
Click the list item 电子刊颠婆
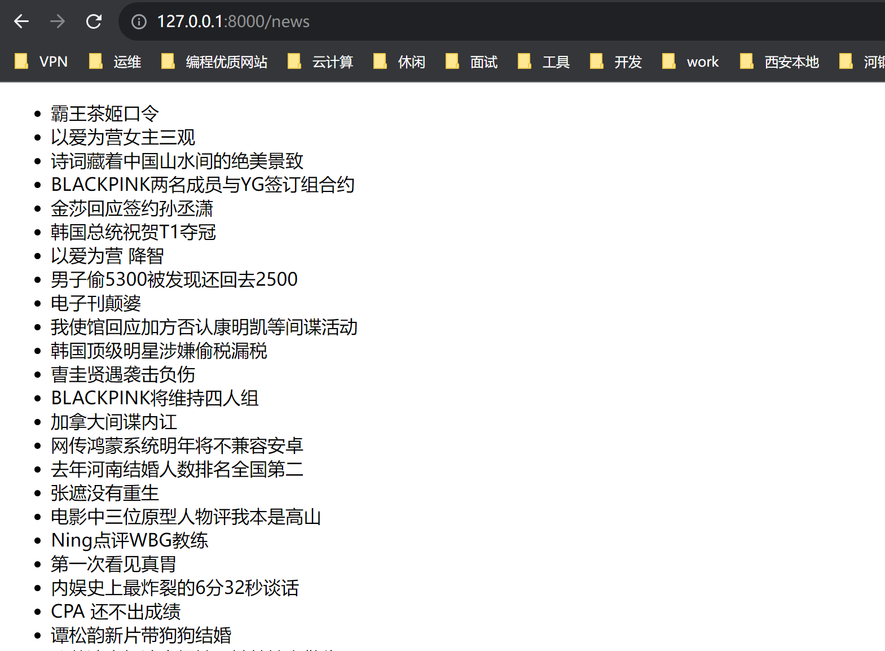point(96,303)
